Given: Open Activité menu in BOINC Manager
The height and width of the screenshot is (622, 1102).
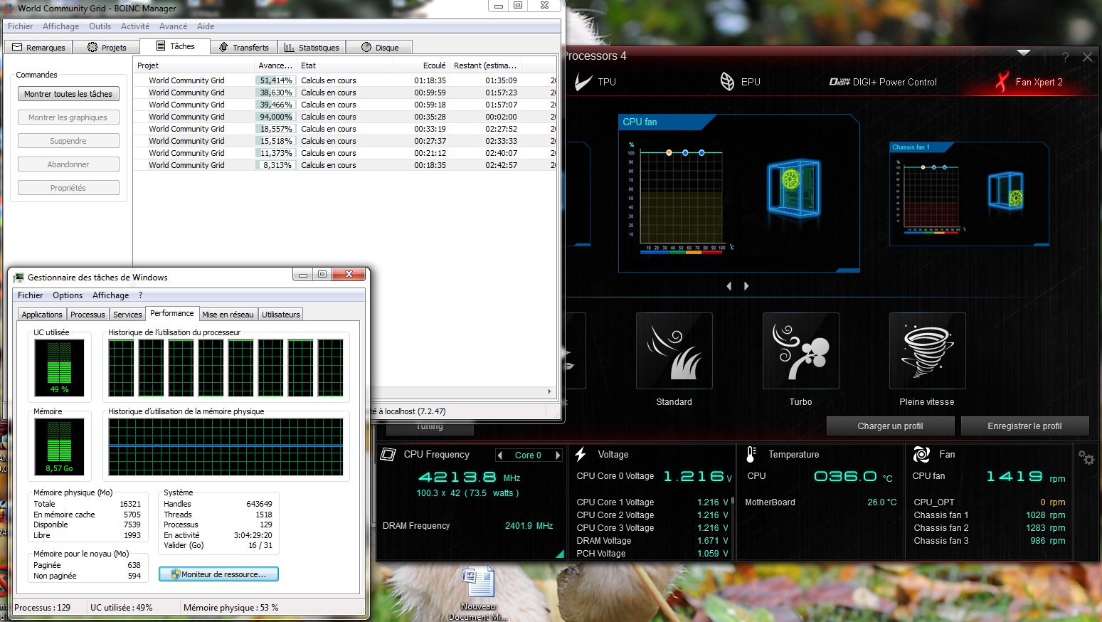Looking at the screenshot, I should 135,26.
